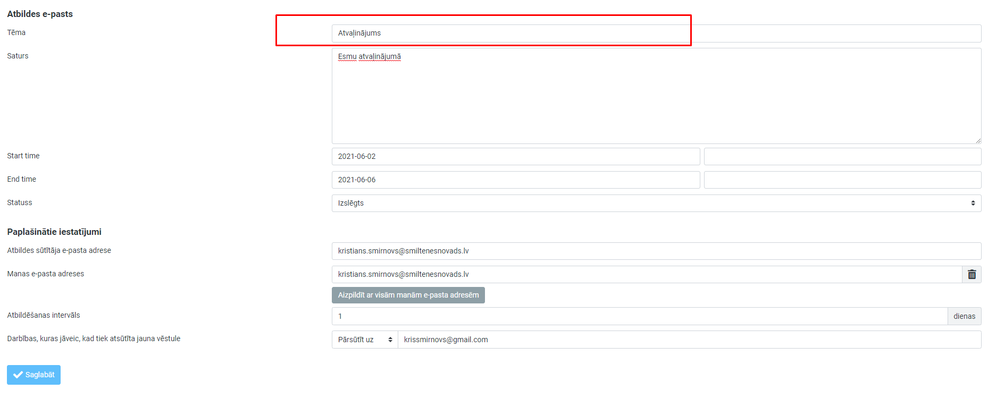Click inside the Saturs text area
Image resolution: width=988 pixels, height=398 pixels.
pos(656,96)
